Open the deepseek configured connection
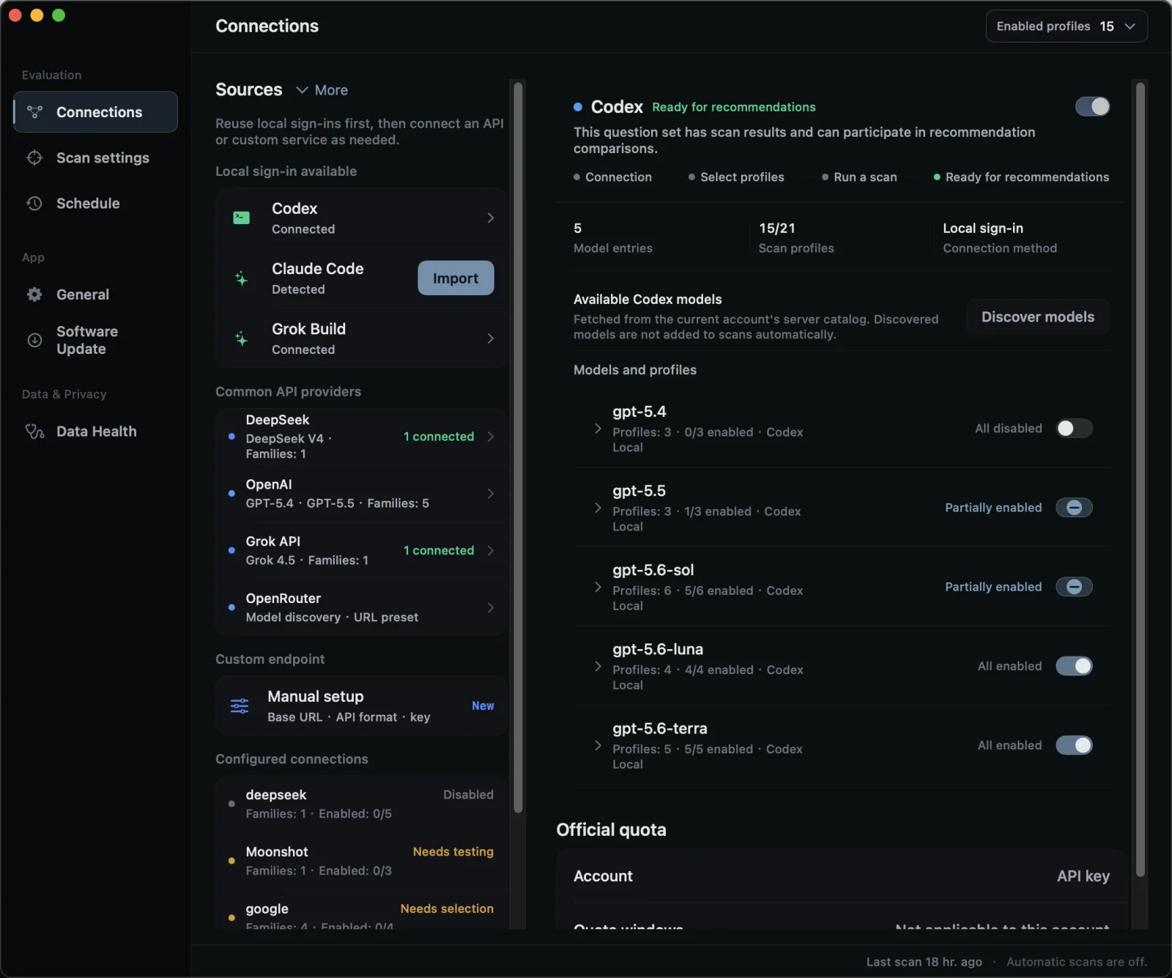Image resolution: width=1172 pixels, height=978 pixels. pos(362,804)
